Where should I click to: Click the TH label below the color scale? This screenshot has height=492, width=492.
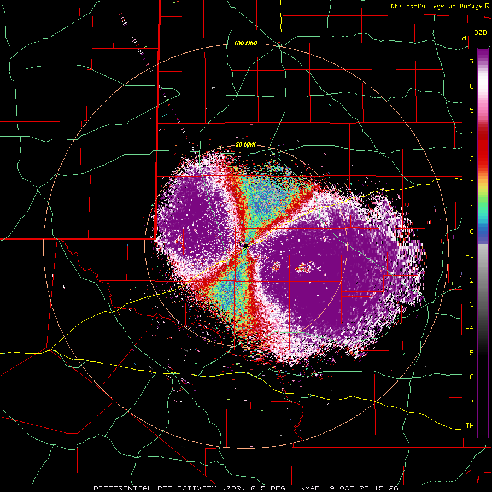[470, 425]
